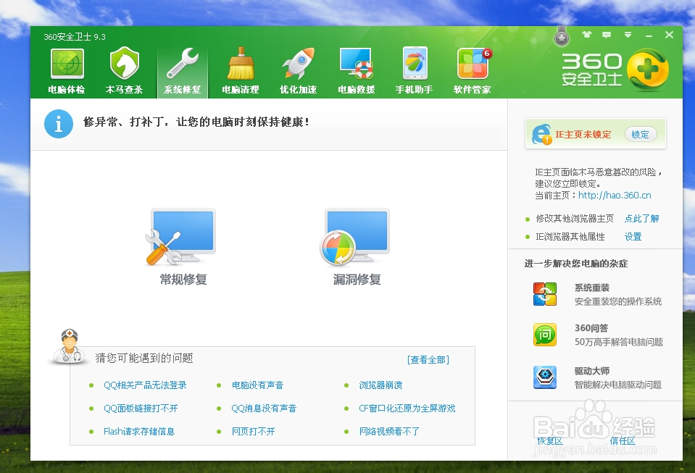695x473 pixels.
Task: Click 50万高手解答电脑问题 description text
Action: (x=618, y=342)
